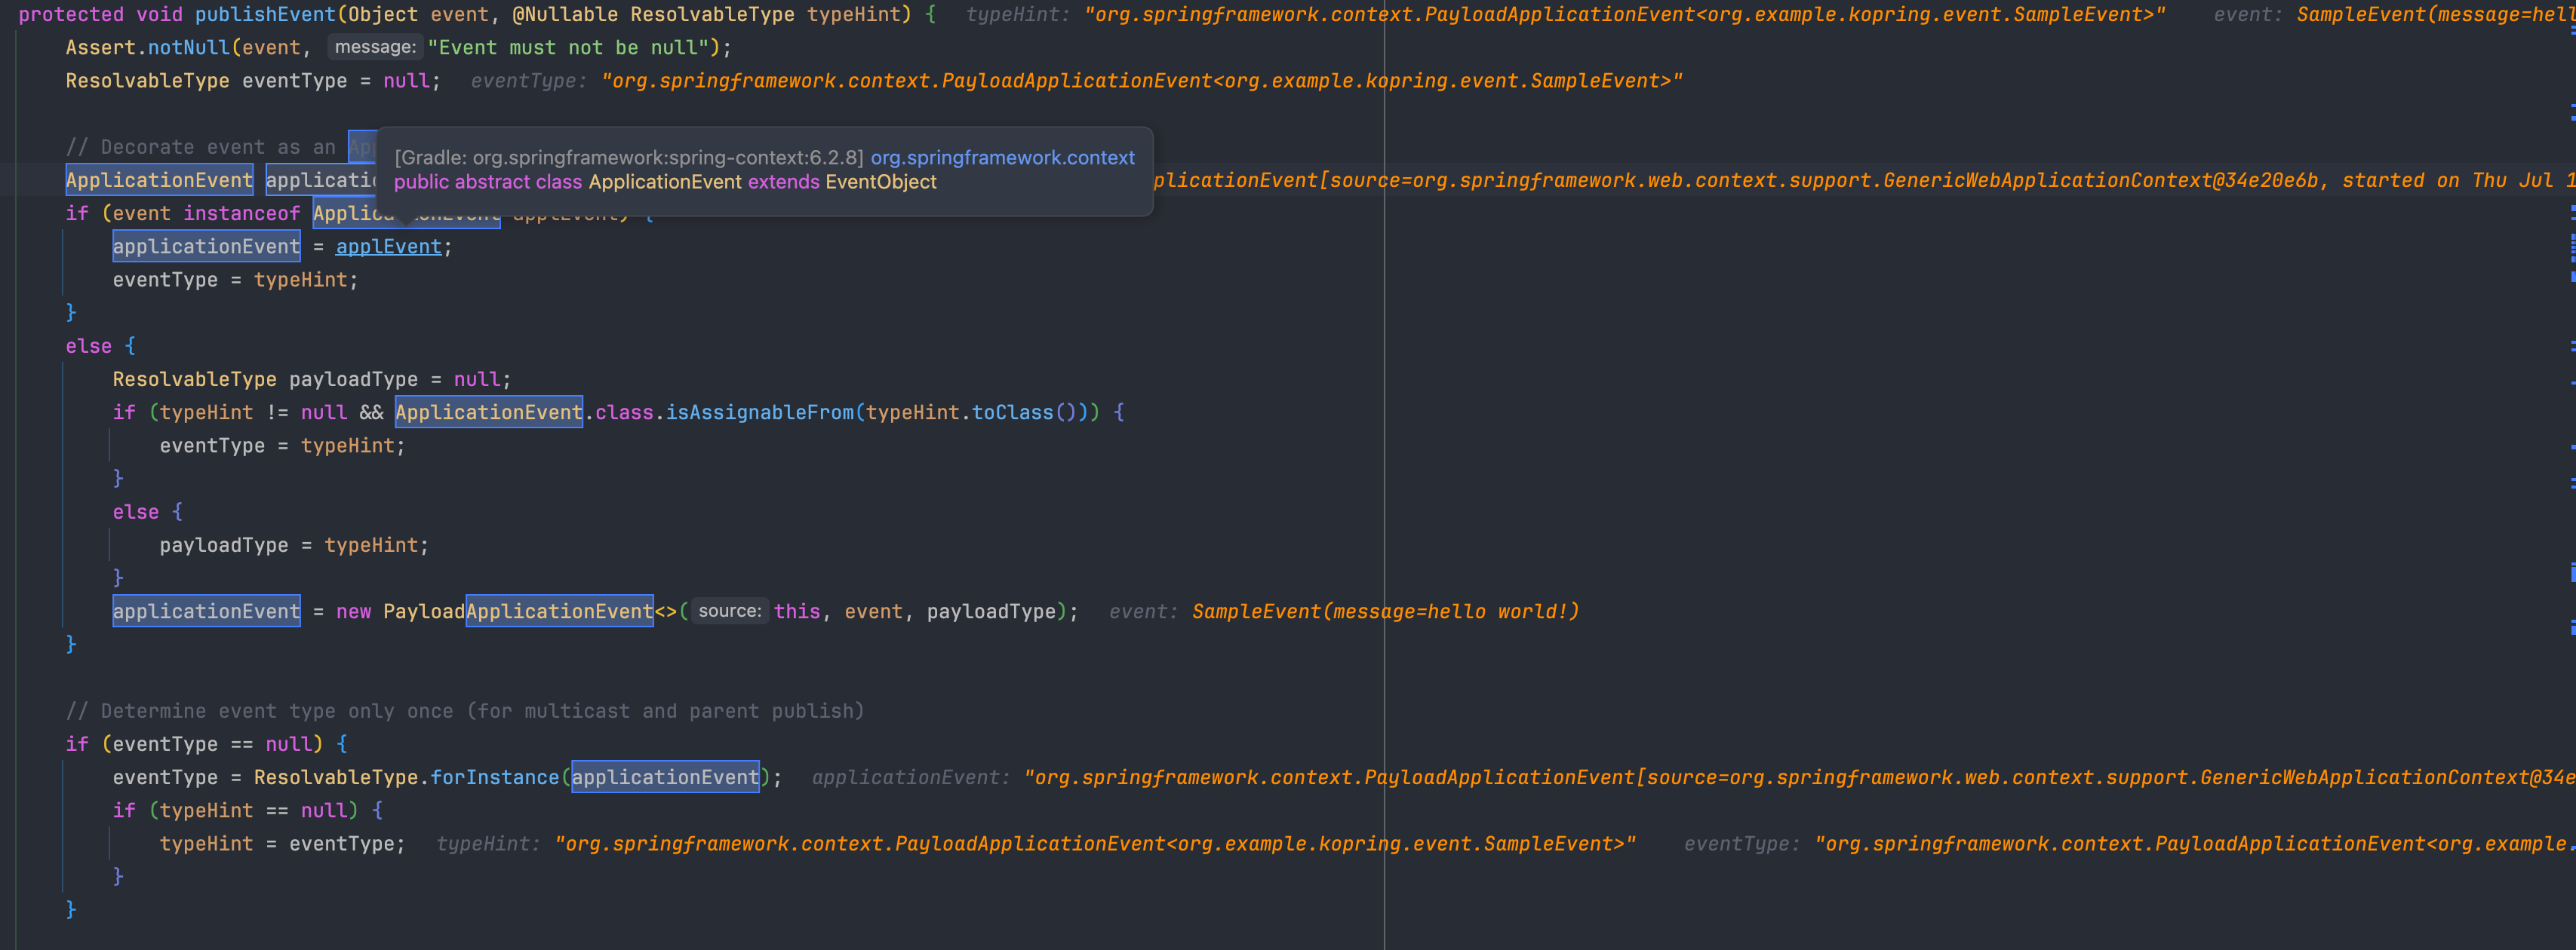Viewport: 2576px width, 950px height.
Task: Click the 'message:' parameter name hint
Action: 375,47
